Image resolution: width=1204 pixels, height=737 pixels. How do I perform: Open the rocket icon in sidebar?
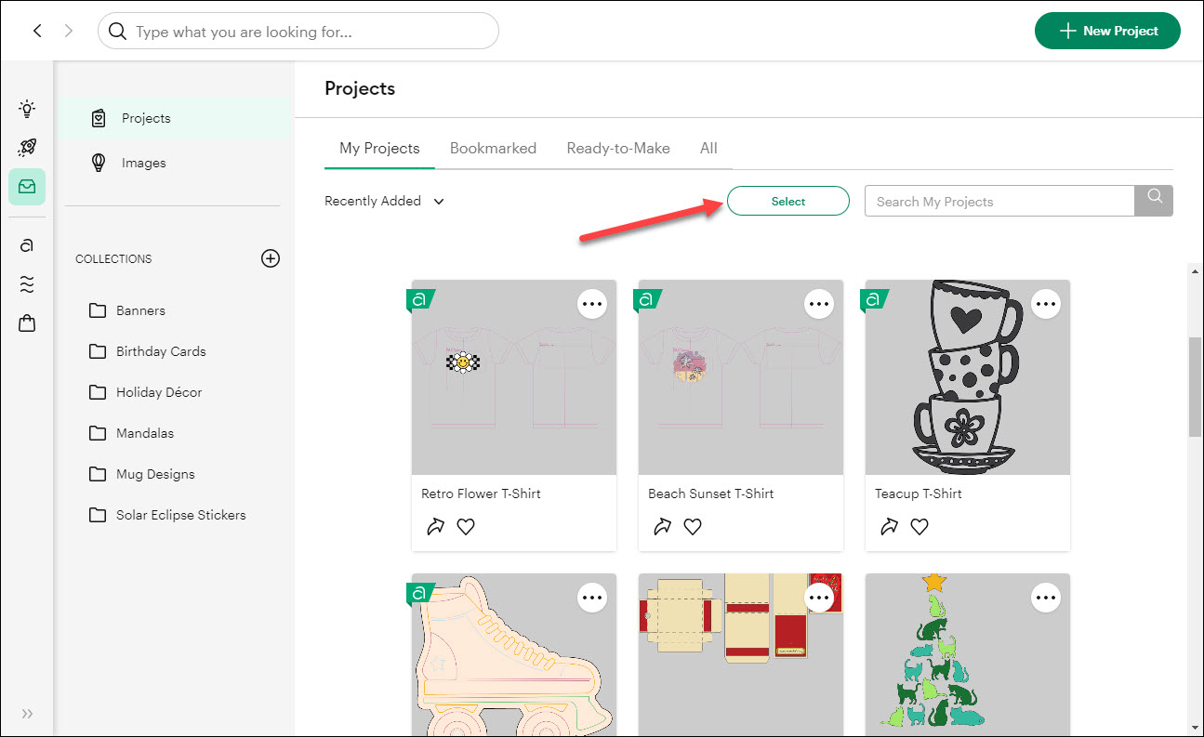[27, 148]
